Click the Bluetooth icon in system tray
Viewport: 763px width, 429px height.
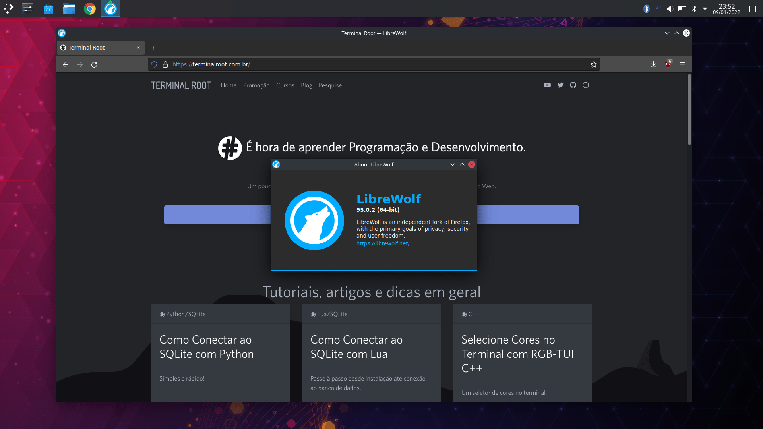647,8
